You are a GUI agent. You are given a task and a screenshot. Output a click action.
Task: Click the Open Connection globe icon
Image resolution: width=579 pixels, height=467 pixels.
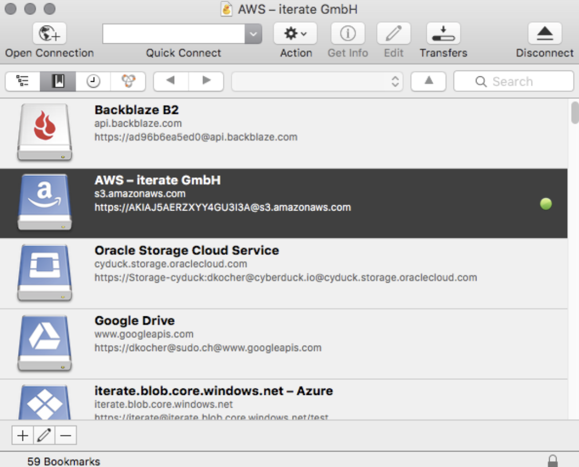click(49, 34)
